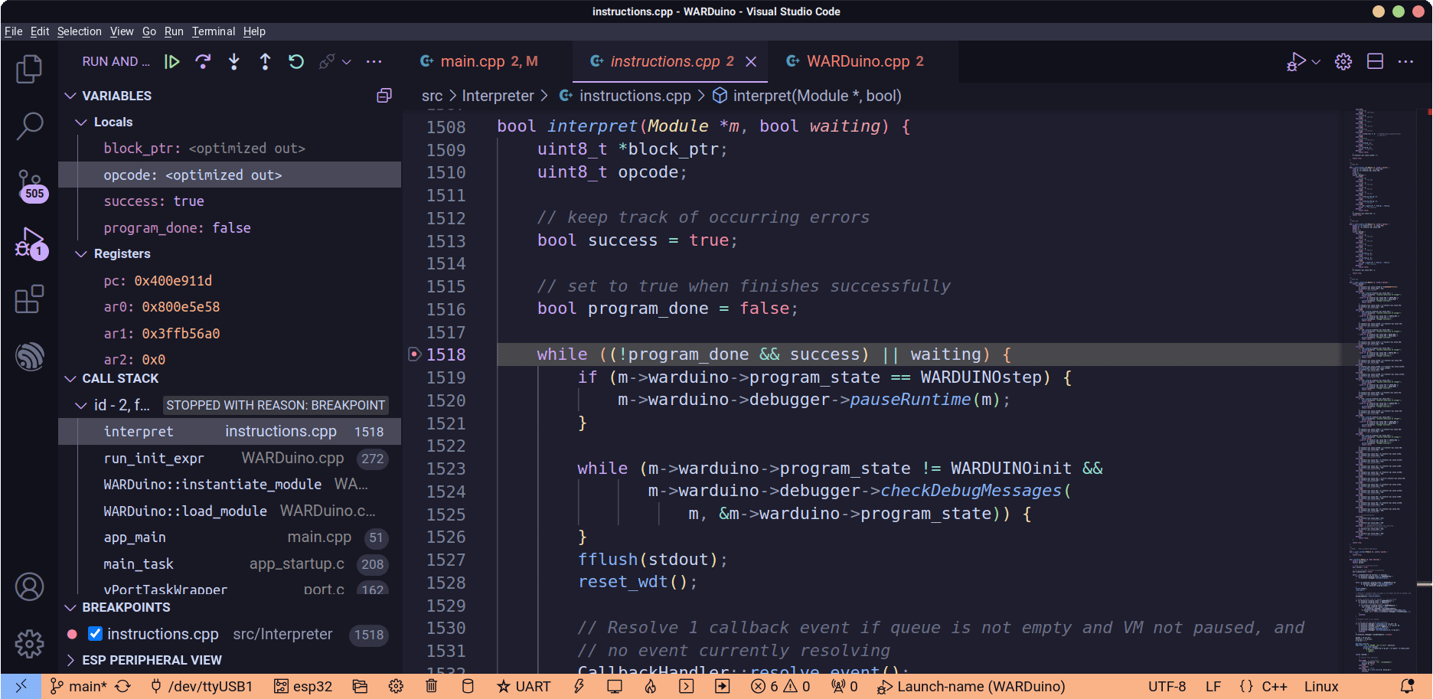
Task: Open the Selection menu
Action: (x=80, y=31)
